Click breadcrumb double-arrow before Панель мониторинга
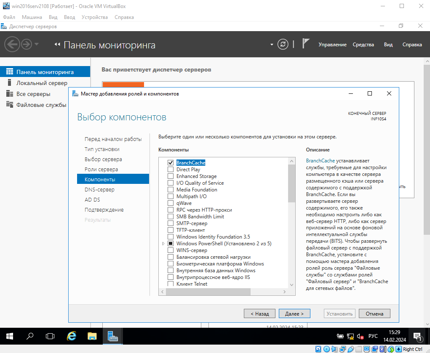430x353 pixels. (57, 45)
